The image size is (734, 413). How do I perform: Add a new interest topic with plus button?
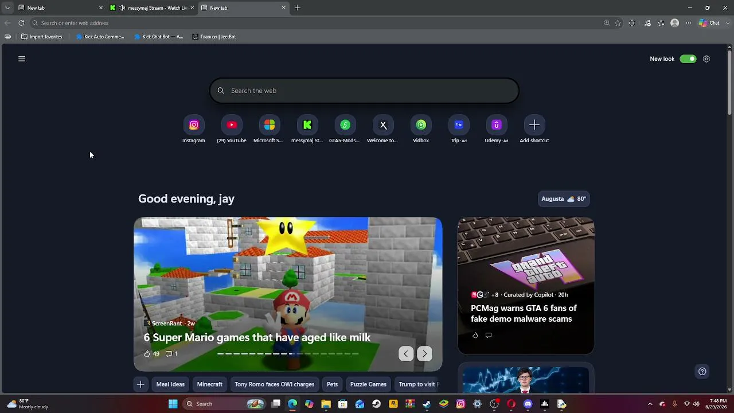(x=140, y=384)
